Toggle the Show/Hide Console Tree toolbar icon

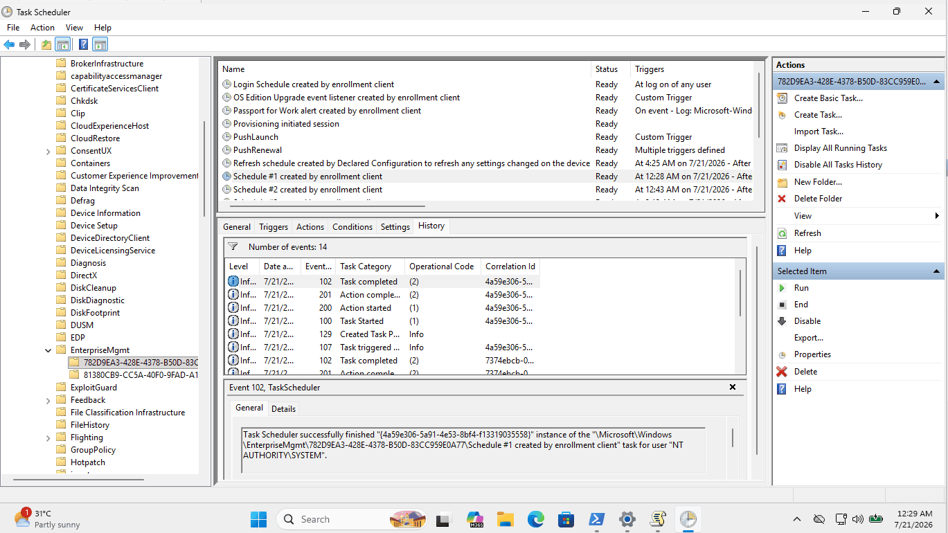62,45
